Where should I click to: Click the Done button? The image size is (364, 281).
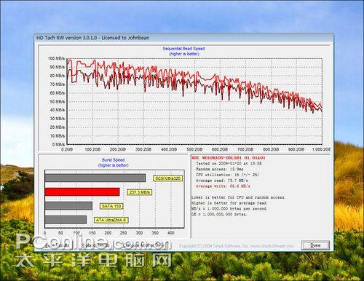[x=315, y=245]
